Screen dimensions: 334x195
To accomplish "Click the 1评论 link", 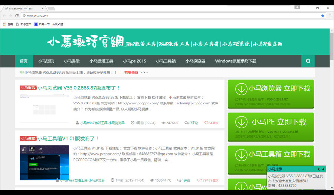I will [186, 180].
